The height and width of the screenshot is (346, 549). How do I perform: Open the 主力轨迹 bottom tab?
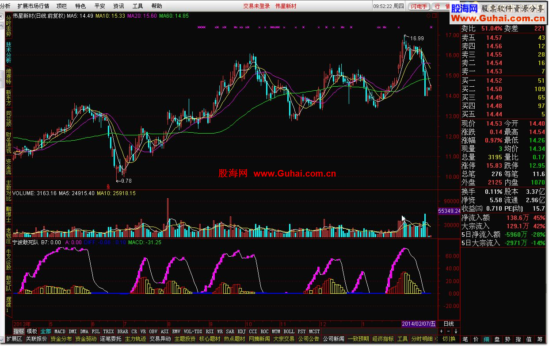click(135, 339)
